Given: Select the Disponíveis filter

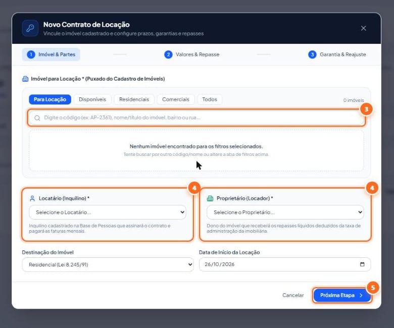Looking at the screenshot, I should 92,99.
